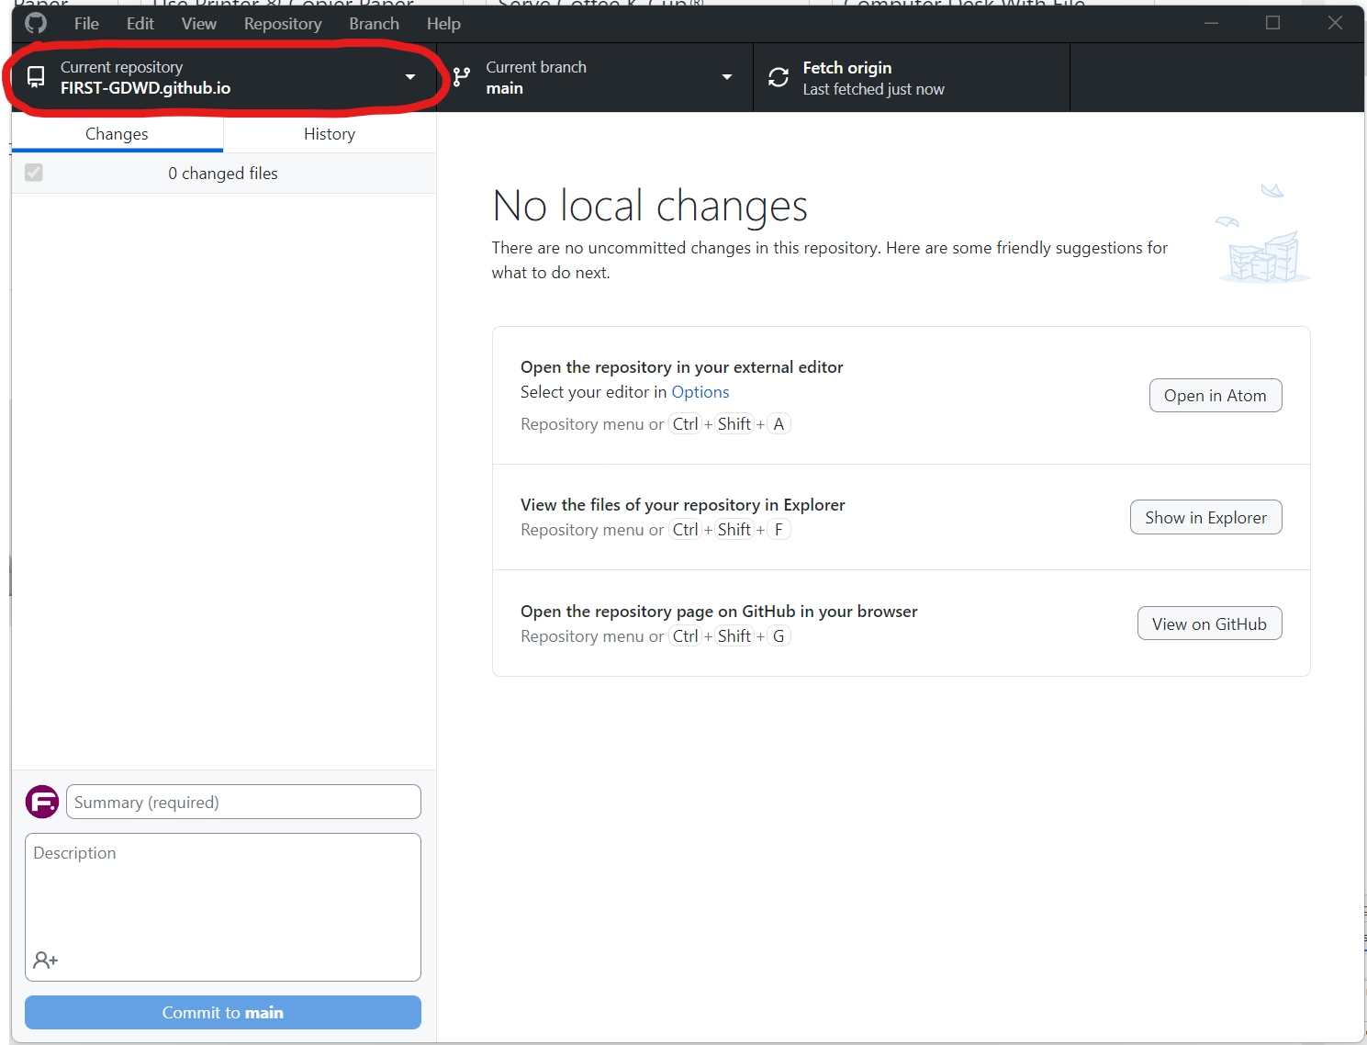Image resolution: width=1367 pixels, height=1045 pixels.
Task: Click the 'G' key in the Ctrl+Shift+G shortcut
Action: pyautogui.click(x=779, y=636)
